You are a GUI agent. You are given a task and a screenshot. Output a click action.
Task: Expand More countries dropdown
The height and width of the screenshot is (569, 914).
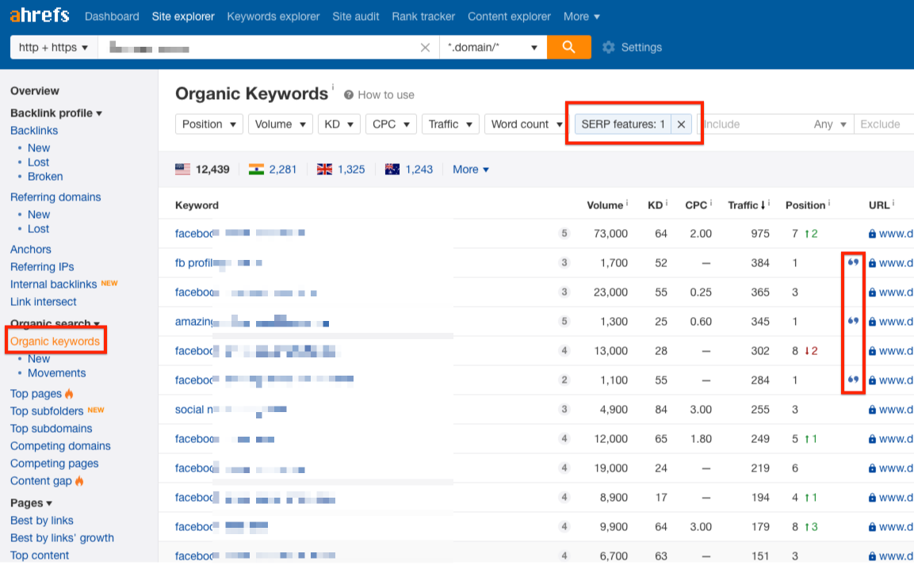point(471,170)
